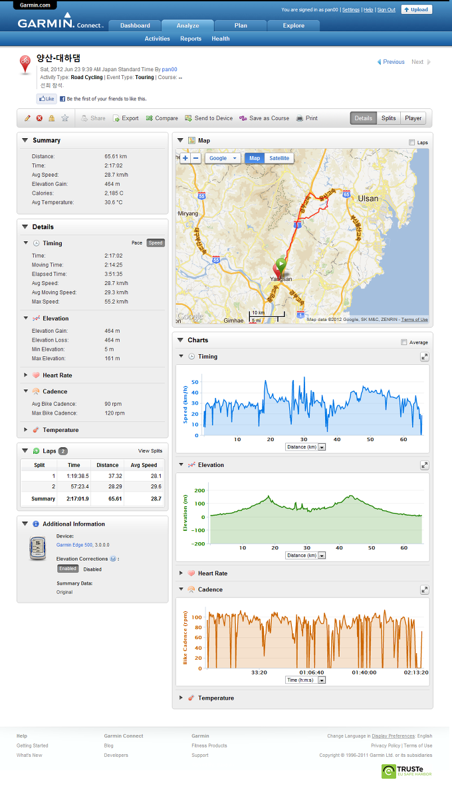Go to Previous activity

click(x=391, y=62)
